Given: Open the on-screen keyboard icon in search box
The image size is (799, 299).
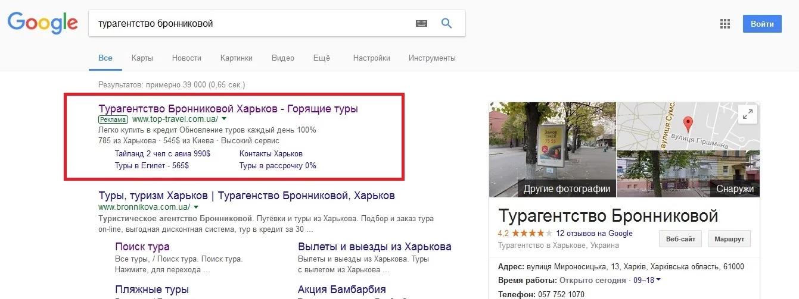Looking at the screenshot, I should click(421, 24).
